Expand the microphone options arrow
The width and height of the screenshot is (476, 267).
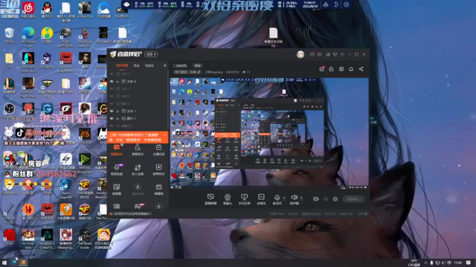point(284,198)
